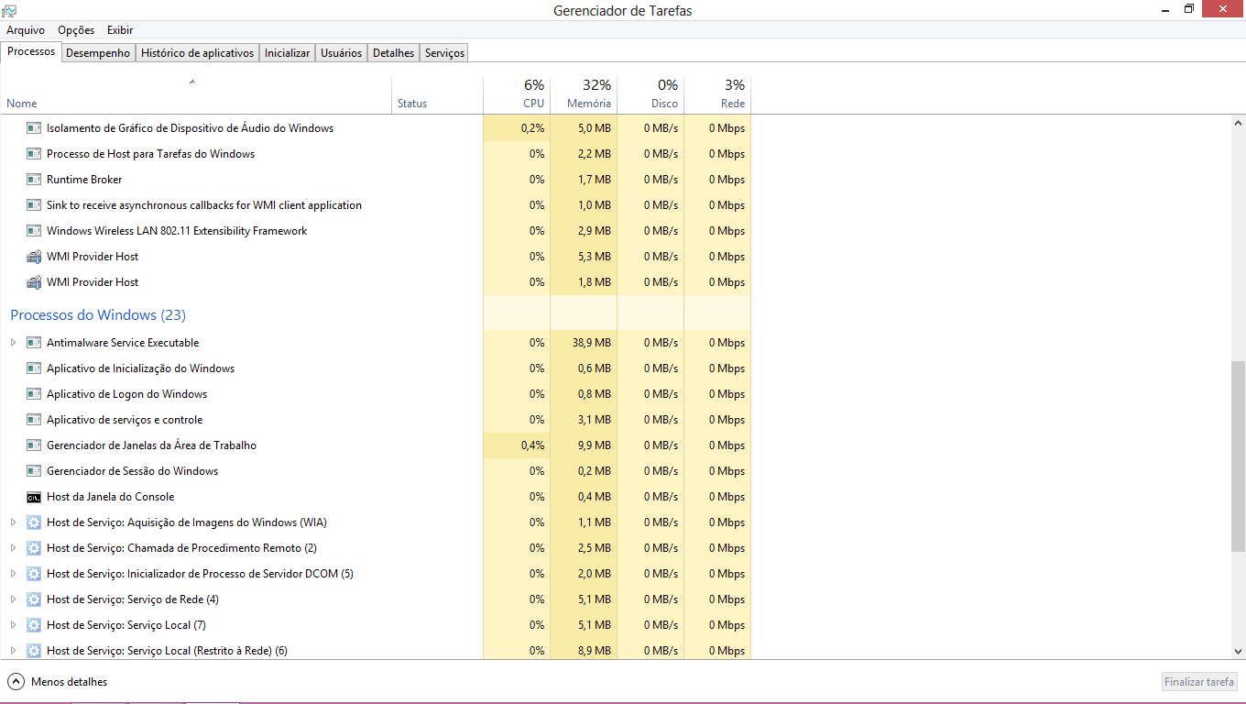Click the gear icon of Serviço Local (7)

pyautogui.click(x=34, y=625)
